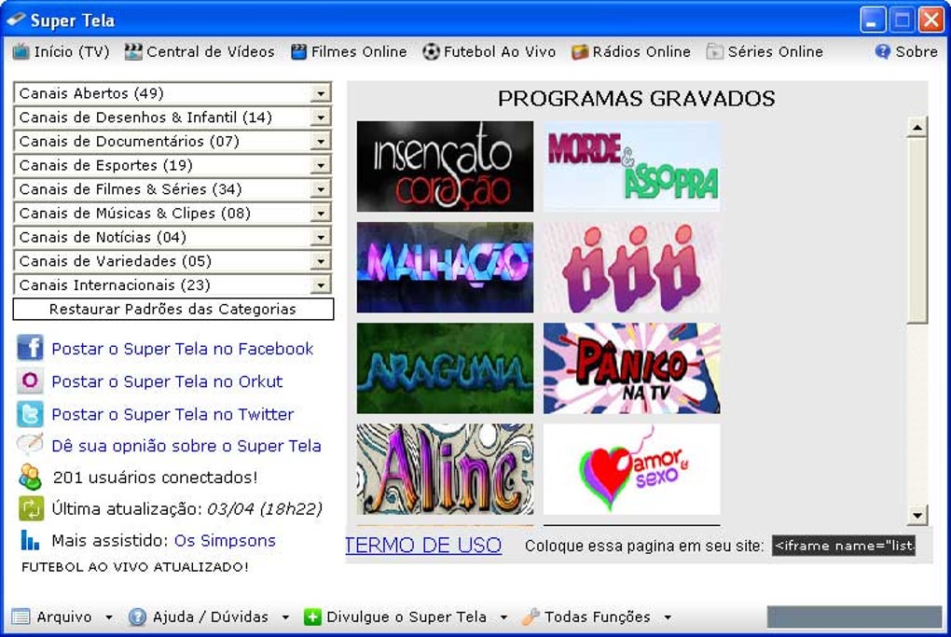The image size is (951, 637).
Task: Switch to Rádios Online
Action: click(631, 52)
